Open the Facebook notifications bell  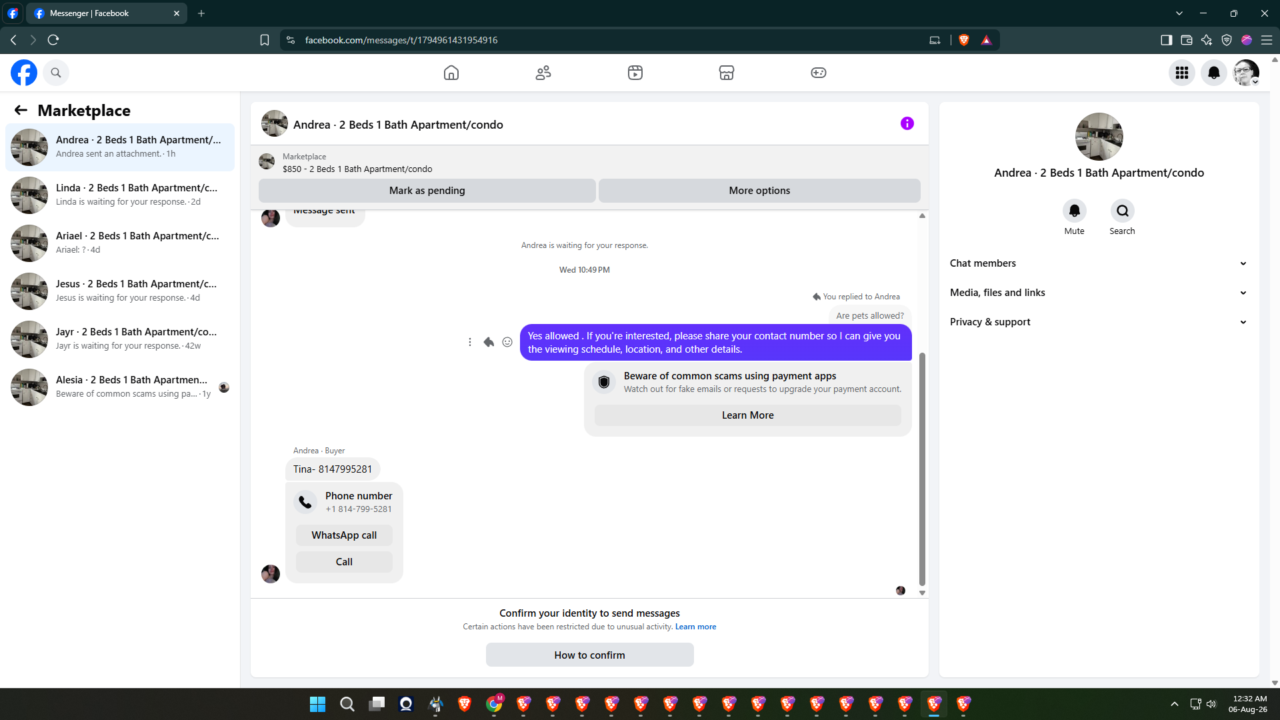point(1214,73)
